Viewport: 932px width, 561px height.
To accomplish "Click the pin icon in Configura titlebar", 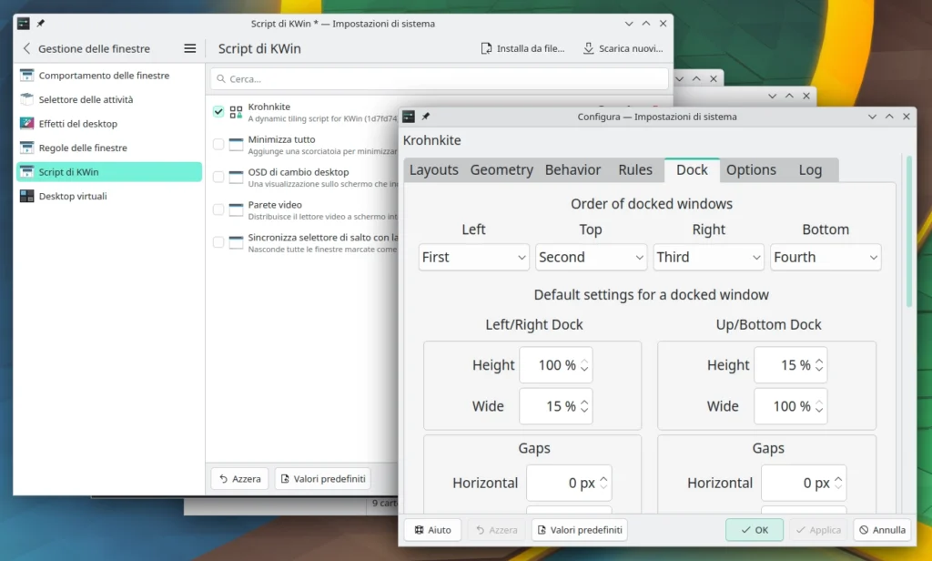I will click(426, 117).
